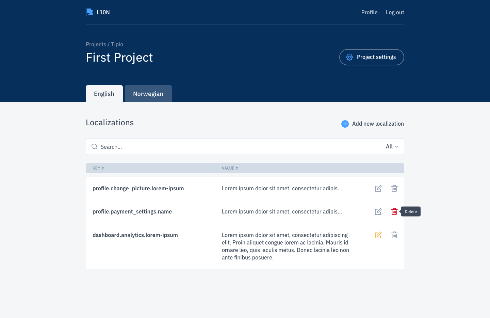This screenshot has width=490, height=318.
Task: Click the highlighted edit icon for dashboard.analytics.lorem-ipsum
Action: tap(378, 235)
